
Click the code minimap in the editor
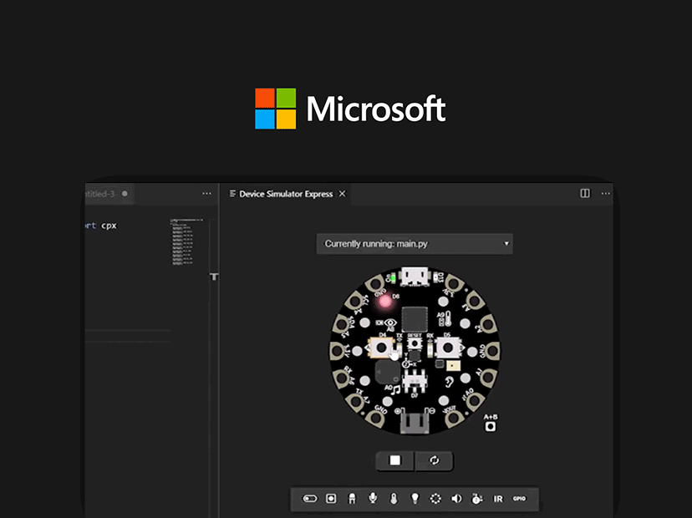click(x=187, y=241)
